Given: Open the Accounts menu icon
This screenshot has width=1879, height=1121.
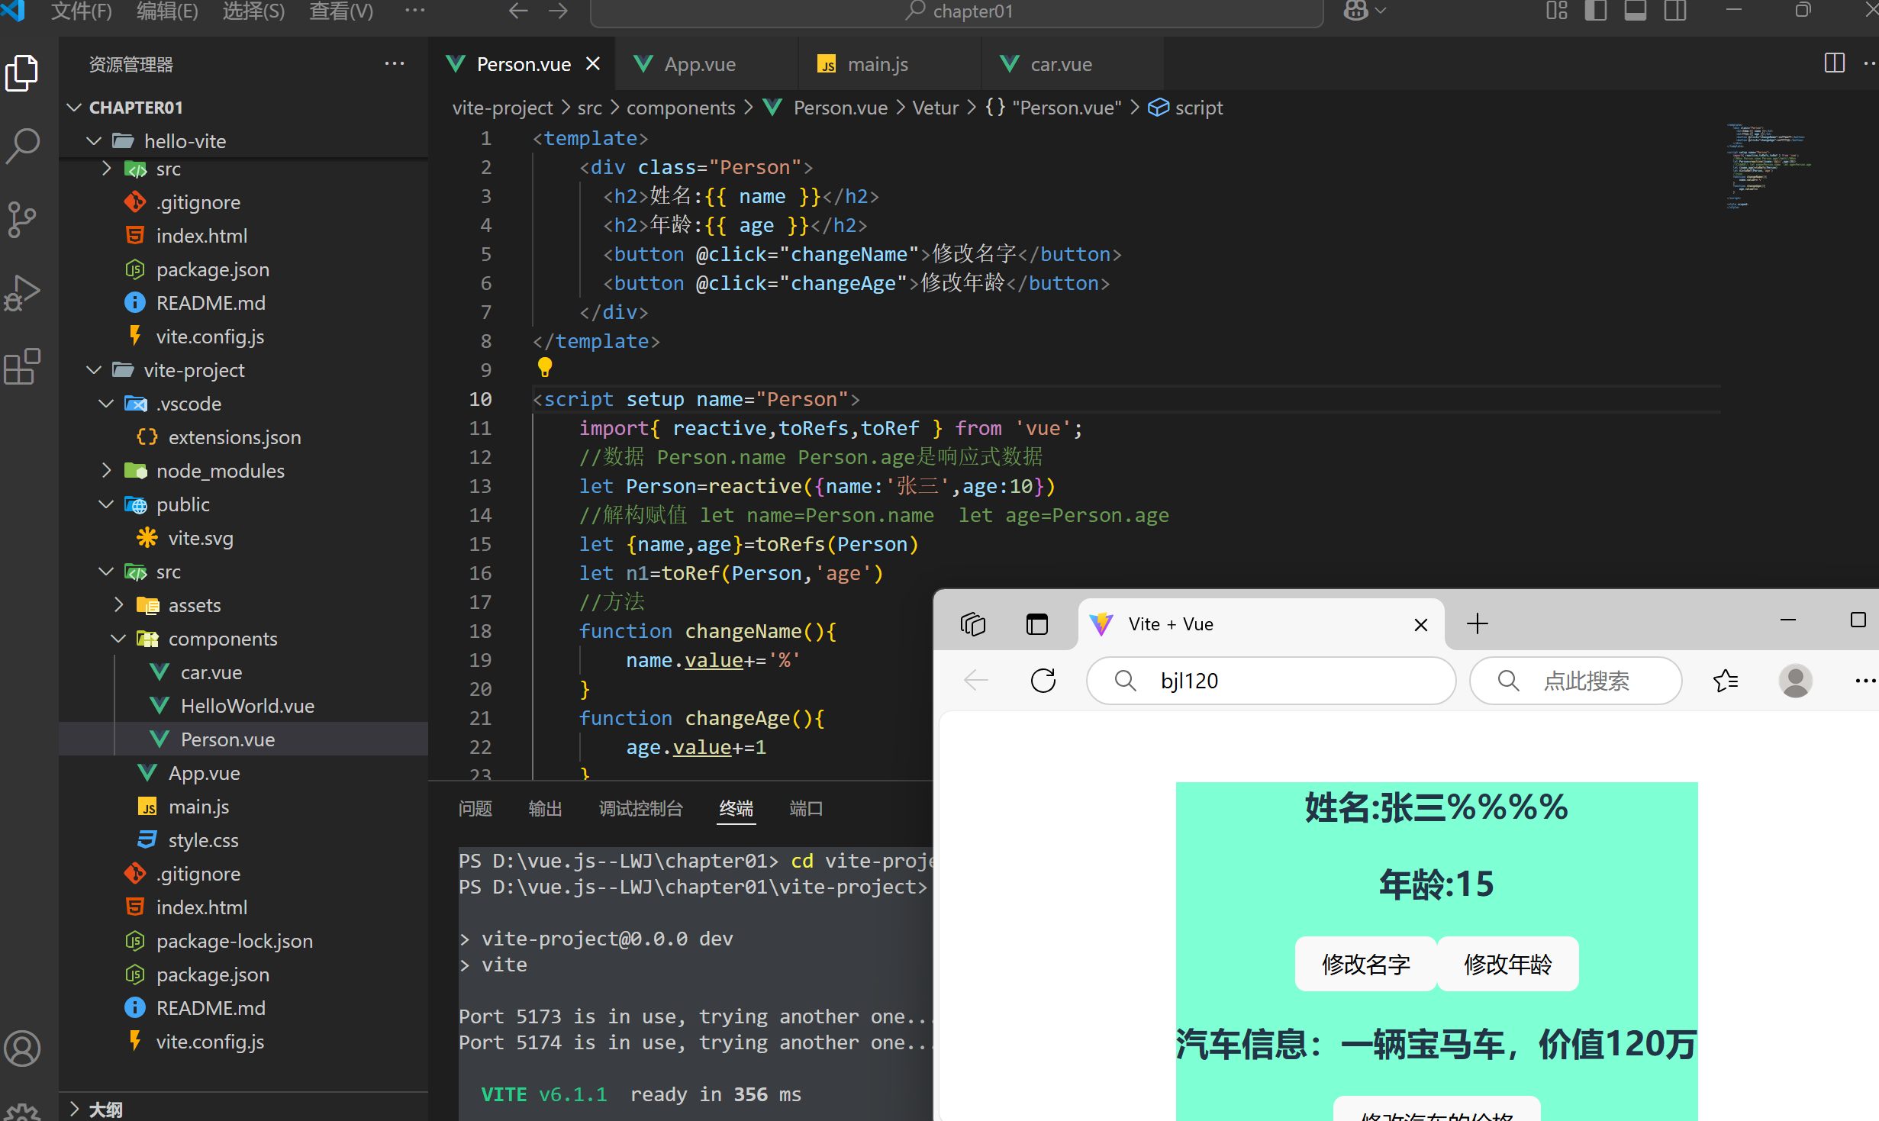Looking at the screenshot, I should click(x=21, y=1048).
